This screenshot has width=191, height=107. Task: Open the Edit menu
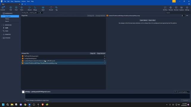[8, 1]
